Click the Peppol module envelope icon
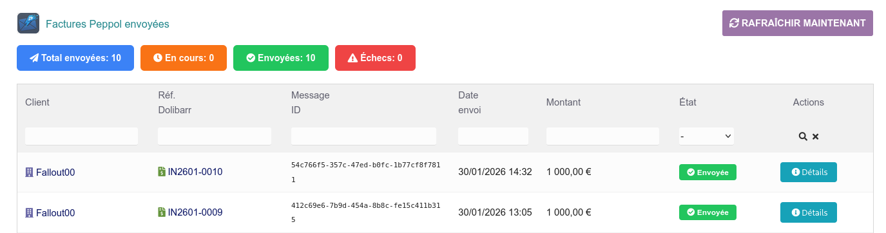 pos(28,23)
